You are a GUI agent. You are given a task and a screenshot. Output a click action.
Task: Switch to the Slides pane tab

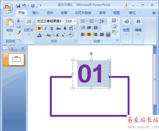(x=5, y=48)
